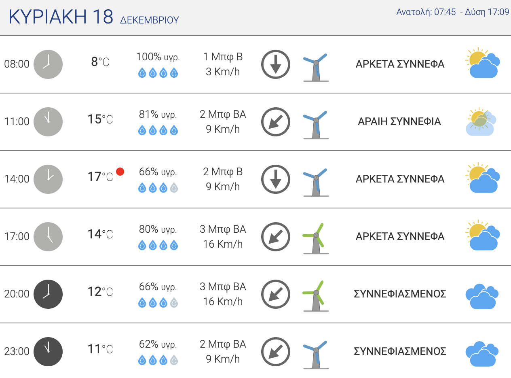Image resolution: width=511 pixels, height=378 pixels.
Task: Click the faded sun-cloud icon at 11:00
Action: 481,121
